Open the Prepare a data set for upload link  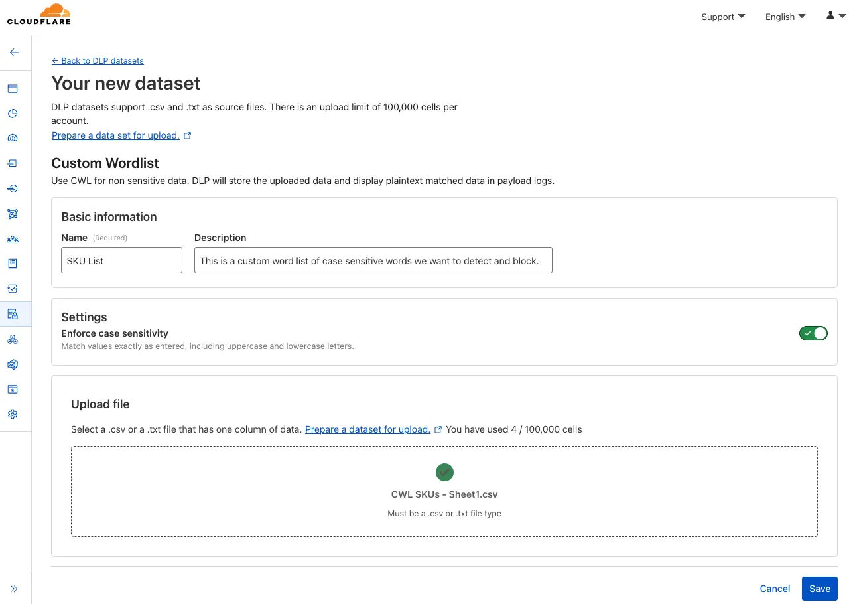click(x=115, y=135)
